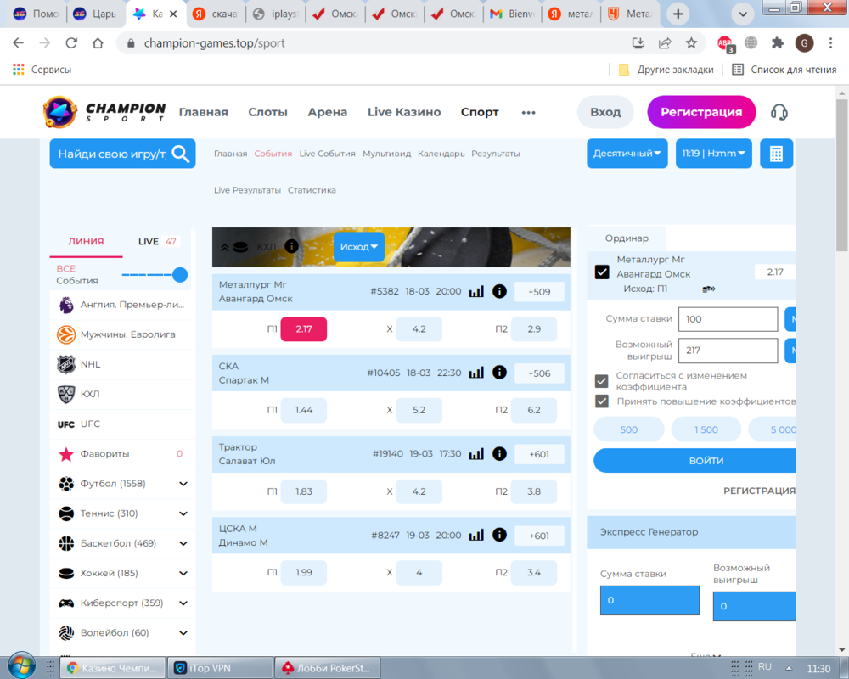Expand Хоккей (185) category
Screen dimensions: 849x679
point(183,573)
